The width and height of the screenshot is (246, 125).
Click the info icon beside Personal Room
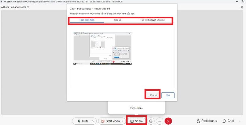tap(28, 7)
